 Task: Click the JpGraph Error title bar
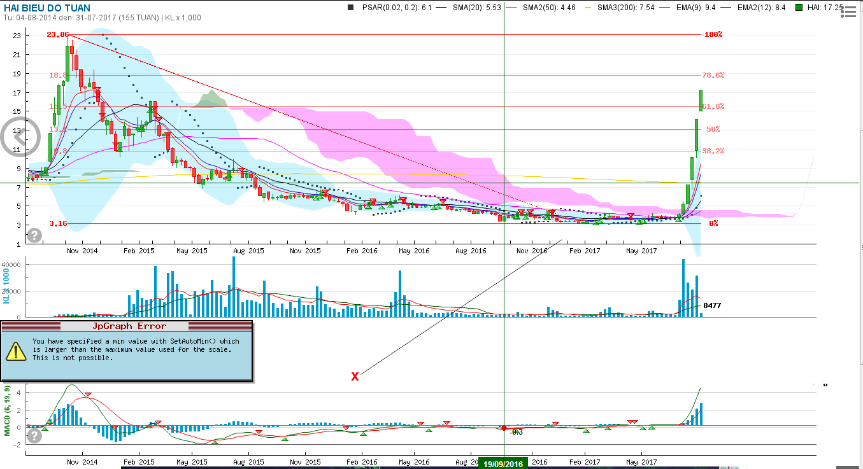[126, 326]
